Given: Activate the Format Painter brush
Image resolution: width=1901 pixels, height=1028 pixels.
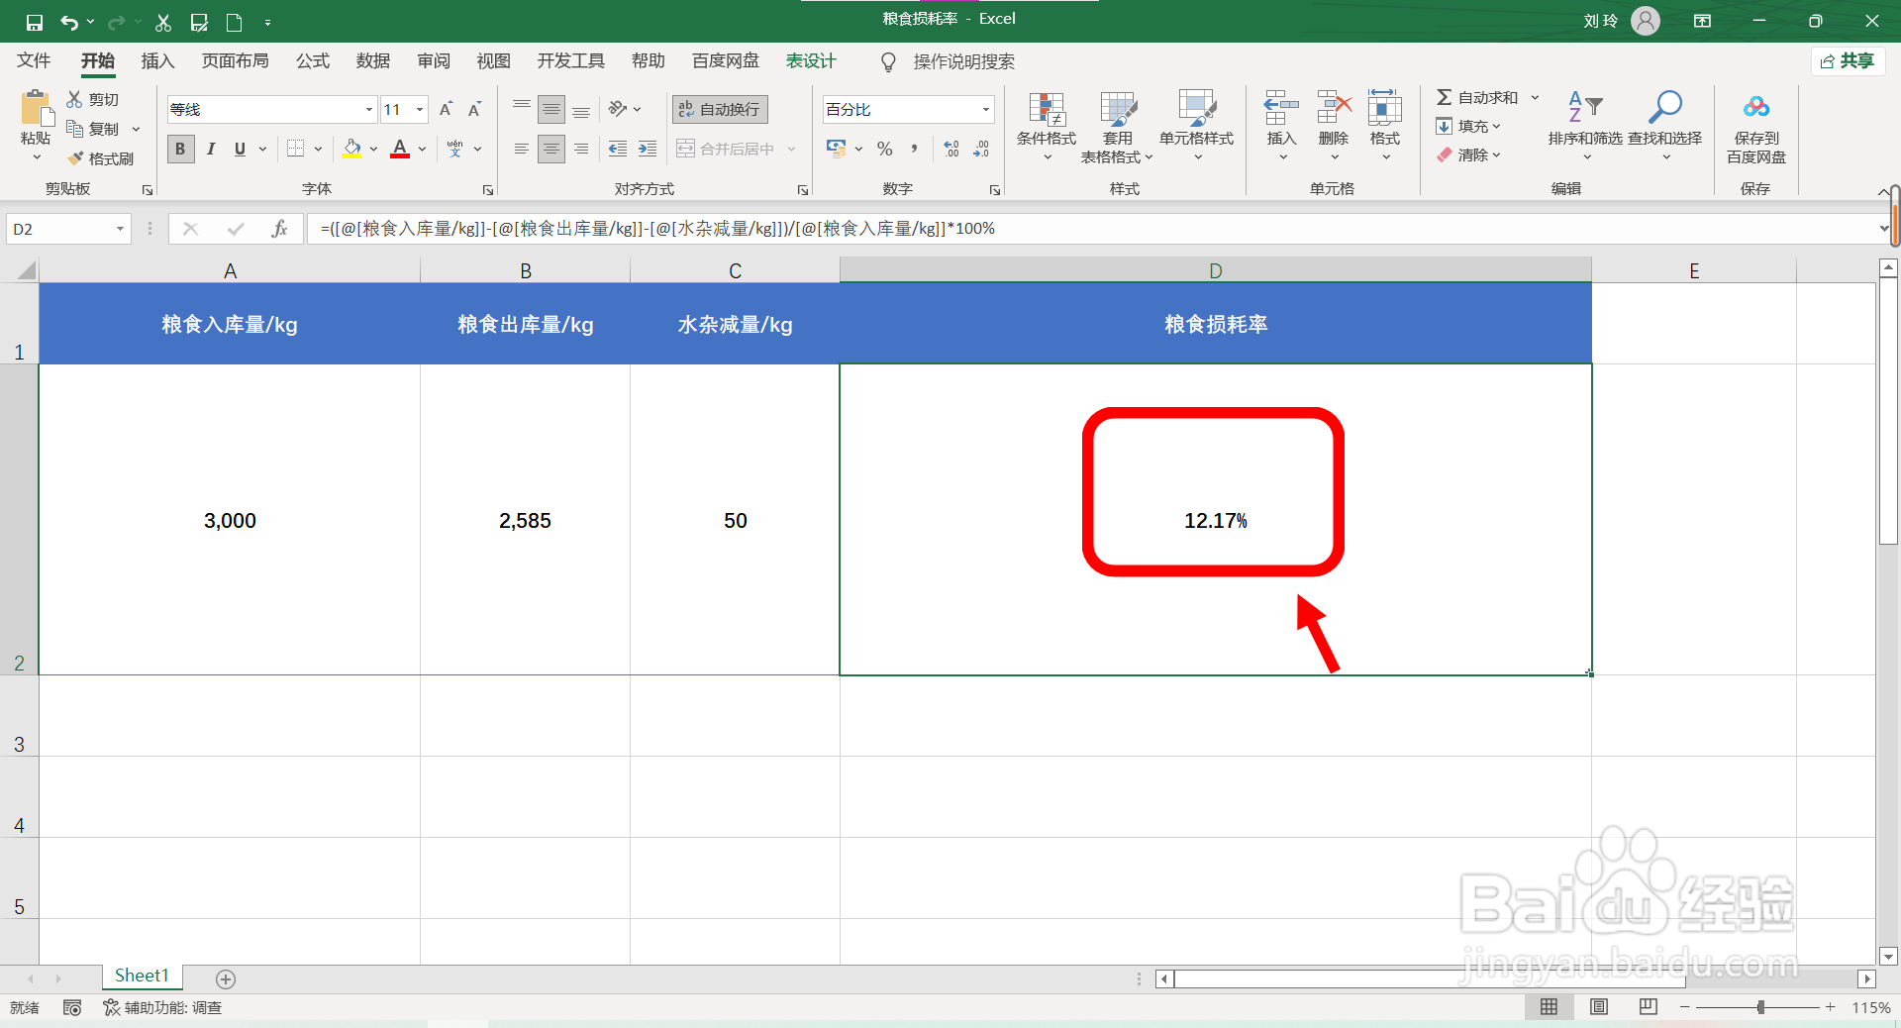Looking at the screenshot, I should [x=100, y=158].
